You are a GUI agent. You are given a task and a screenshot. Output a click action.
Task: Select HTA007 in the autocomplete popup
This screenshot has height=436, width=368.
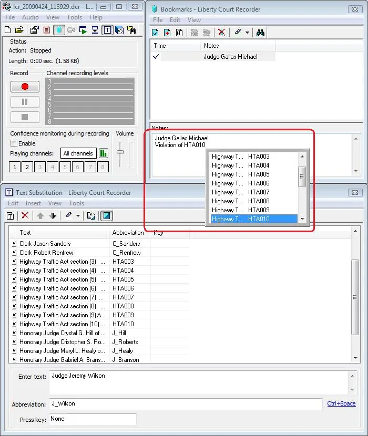point(254,192)
